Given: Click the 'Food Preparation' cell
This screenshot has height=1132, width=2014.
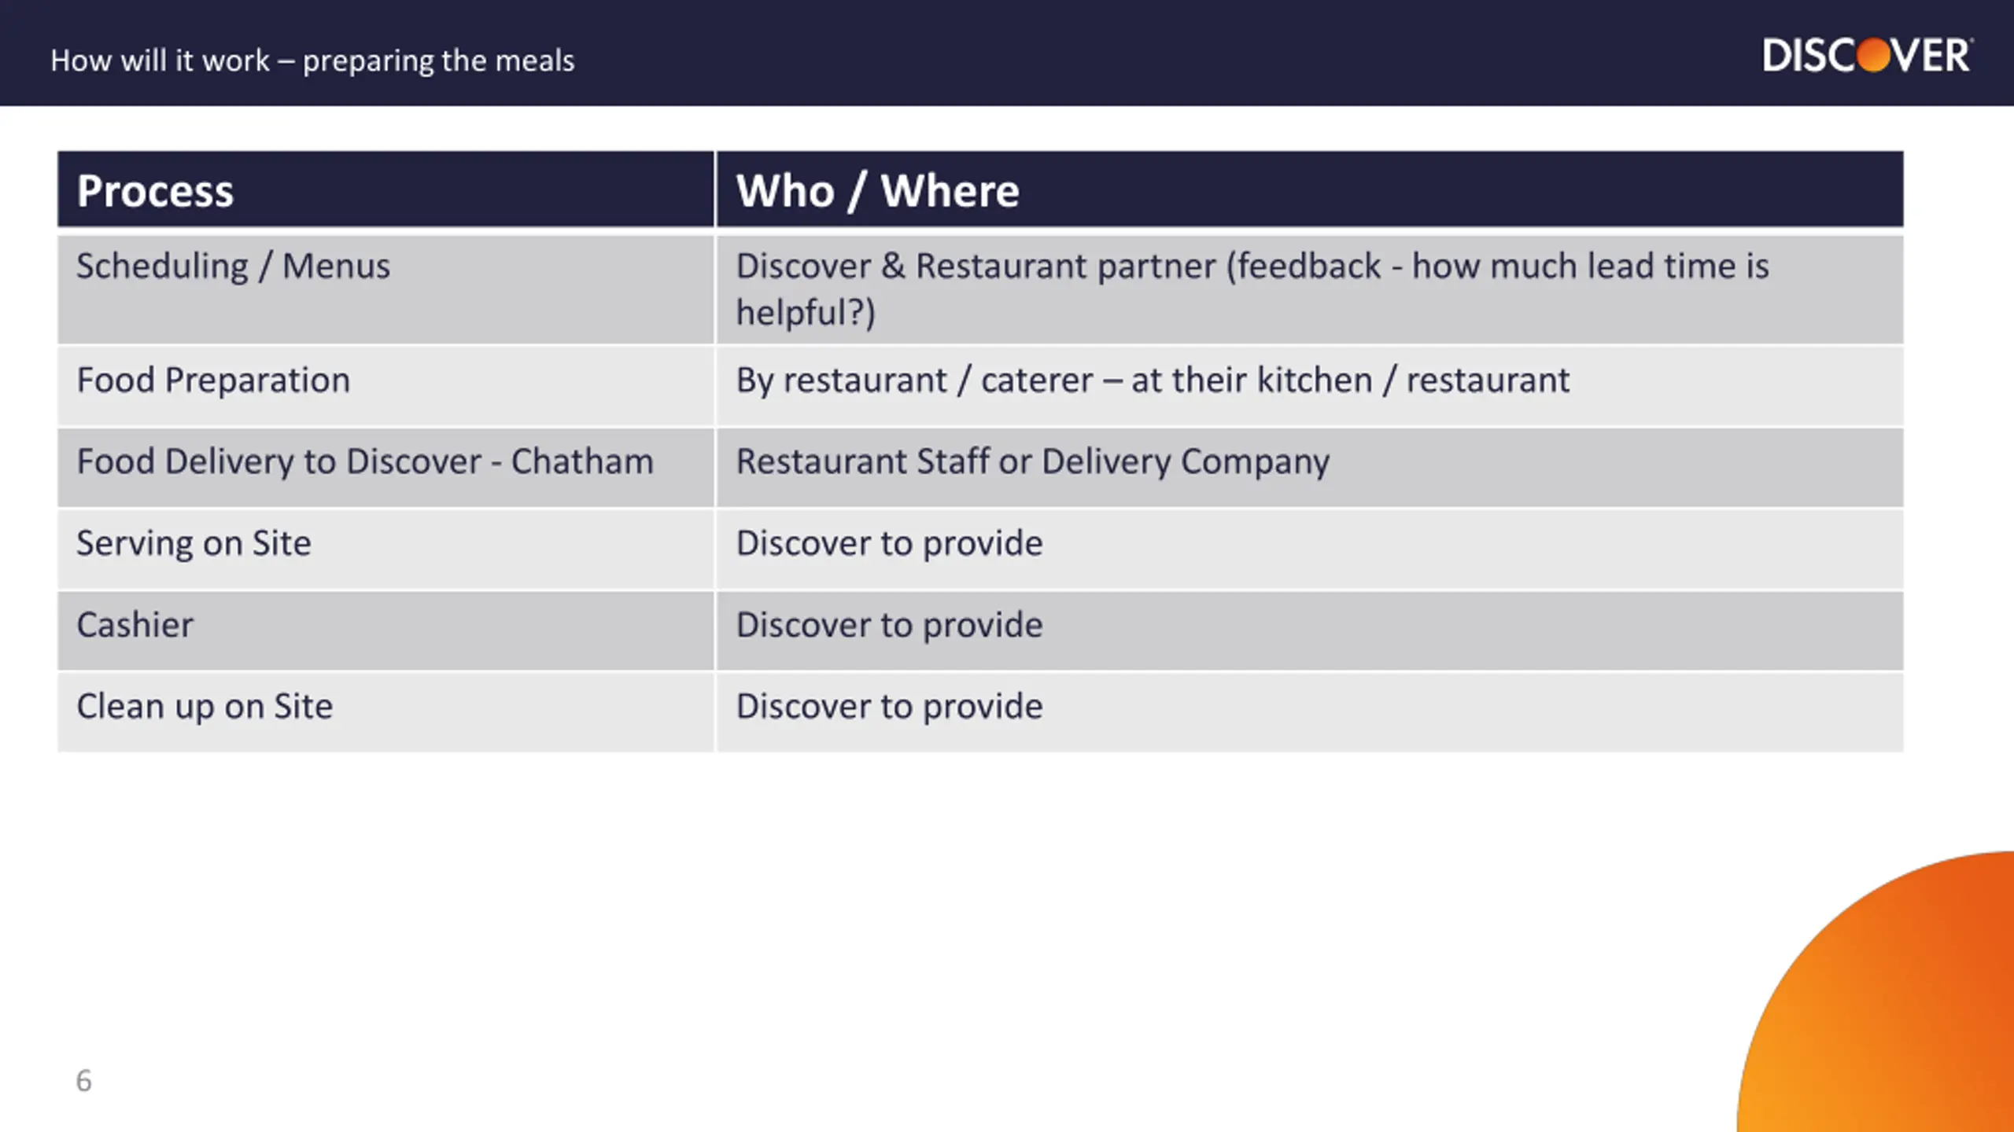Looking at the screenshot, I should point(385,386).
